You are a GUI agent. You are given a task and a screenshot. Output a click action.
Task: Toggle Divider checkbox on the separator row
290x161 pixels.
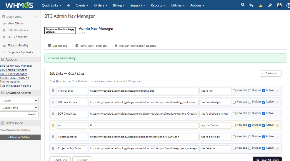(x=249, y=125)
